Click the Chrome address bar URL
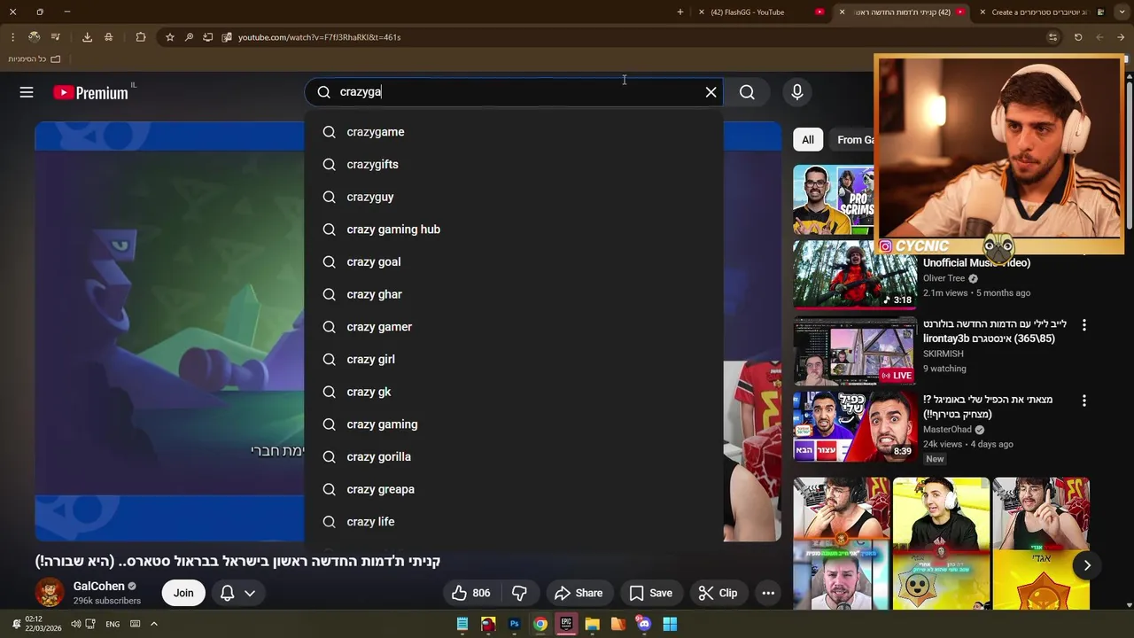Viewport: 1134px width, 638px height. coord(319,37)
